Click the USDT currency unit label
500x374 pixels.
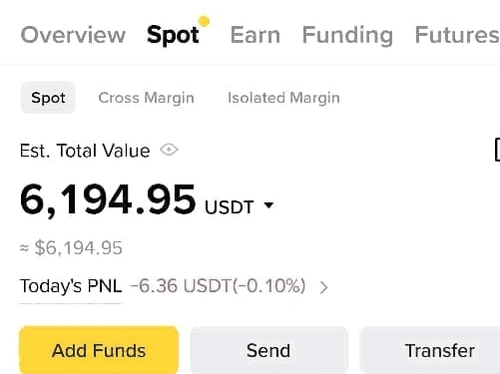point(230,207)
